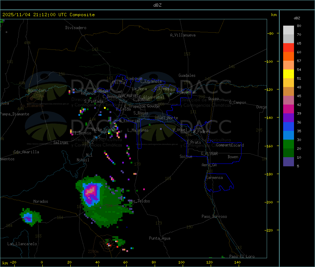This screenshot has width=315, height=267.
Task: Click the 0 km horizontal axis tick label
Action: pyautogui.click(x=42, y=262)
